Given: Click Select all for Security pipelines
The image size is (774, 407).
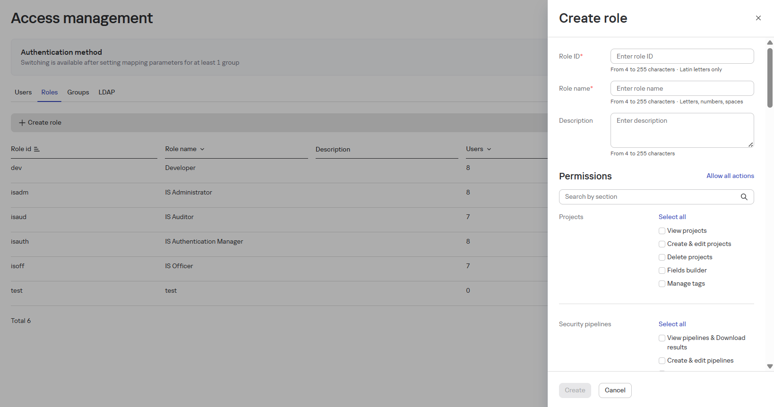Looking at the screenshot, I should pyautogui.click(x=672, y=324).
